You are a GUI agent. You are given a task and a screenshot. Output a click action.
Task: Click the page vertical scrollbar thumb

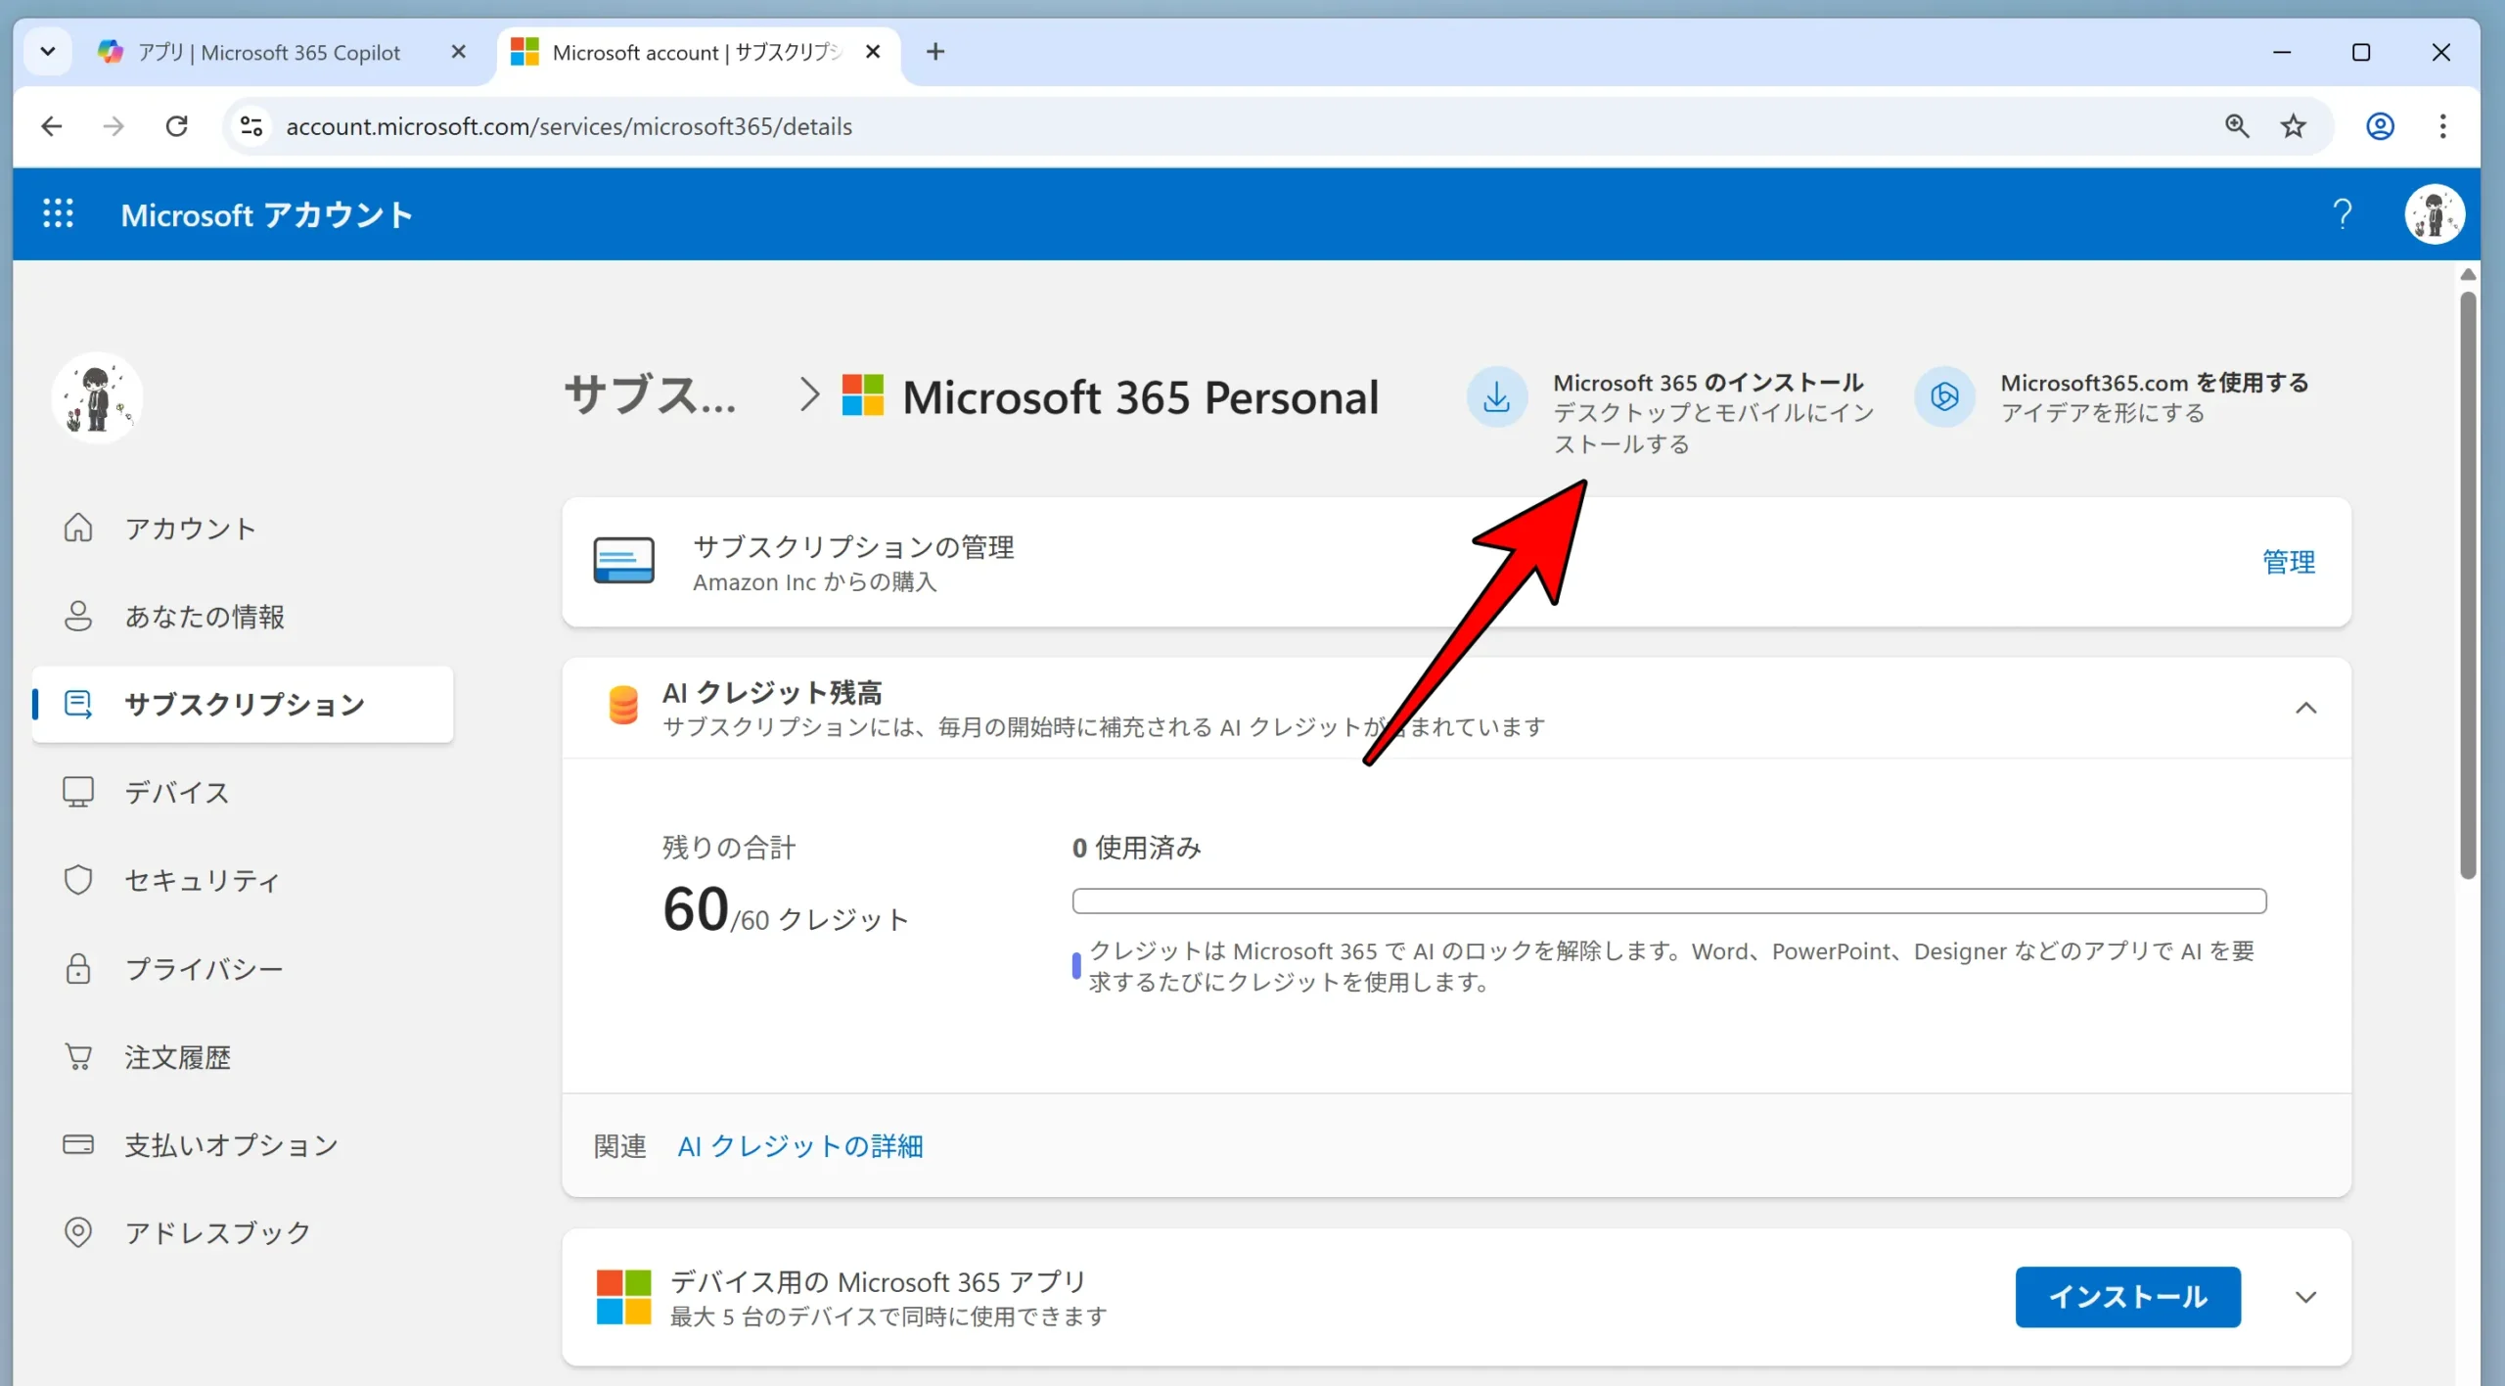2468,584
